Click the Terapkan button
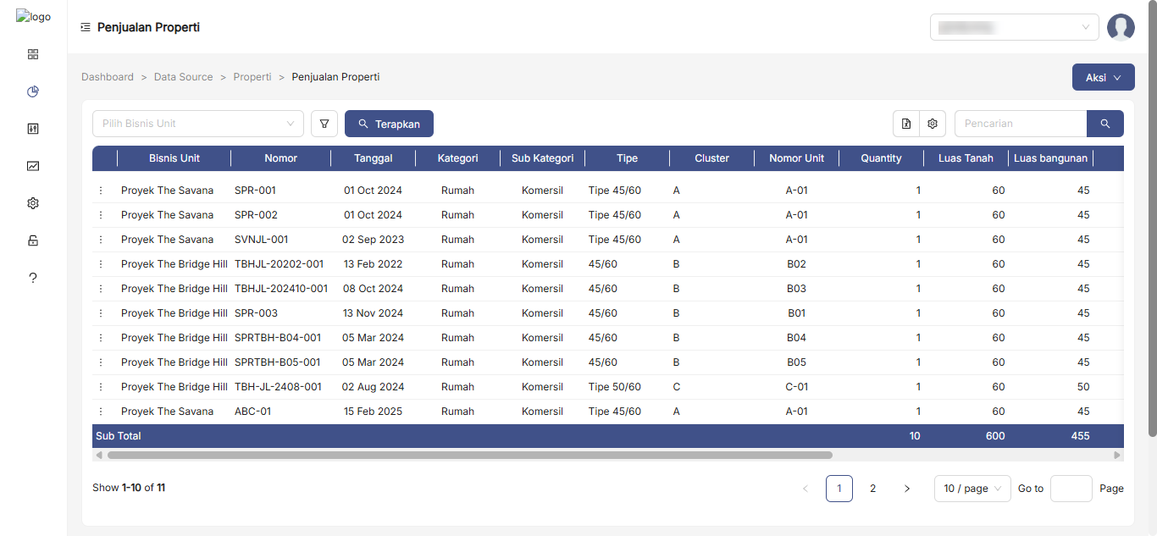1157x536 pixels. coord(389,124)
